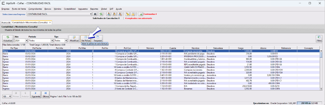This screenshot has height=105, width=325.
Task: Sort by Pol Fecha column header
Action: [37, 48]
